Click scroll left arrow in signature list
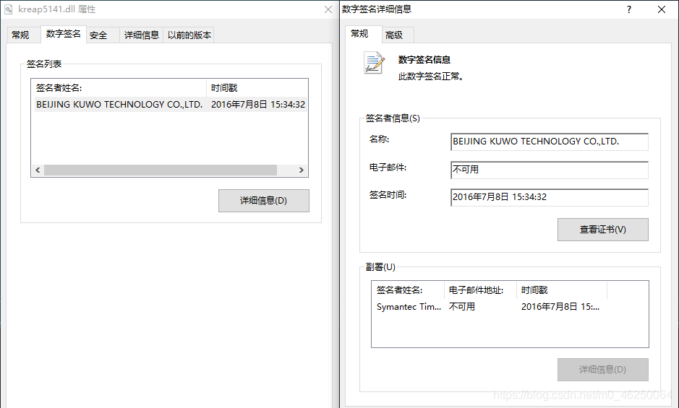The width and height of the screenshot is (679, 408). [x=38, y=170]
